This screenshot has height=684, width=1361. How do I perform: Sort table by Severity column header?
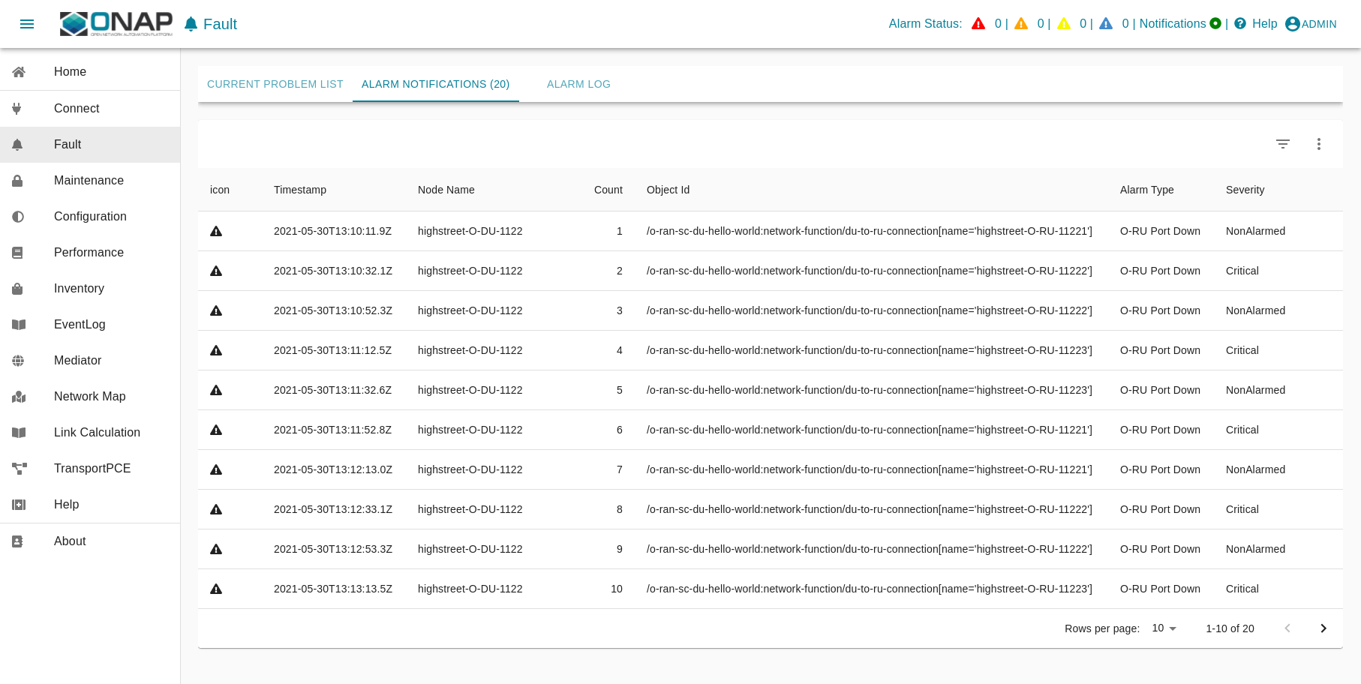tap(1245, 190)
